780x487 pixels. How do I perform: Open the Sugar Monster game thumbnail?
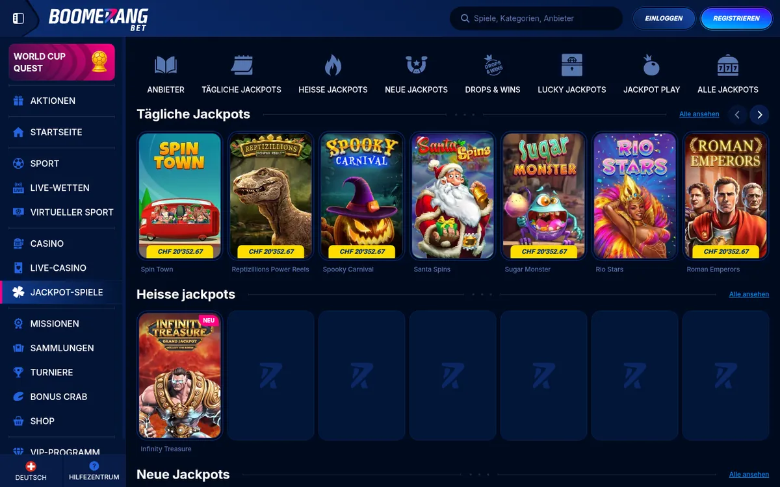(x=543, y=196)
